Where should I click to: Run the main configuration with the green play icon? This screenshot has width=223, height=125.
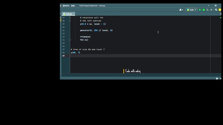(200, 10)
